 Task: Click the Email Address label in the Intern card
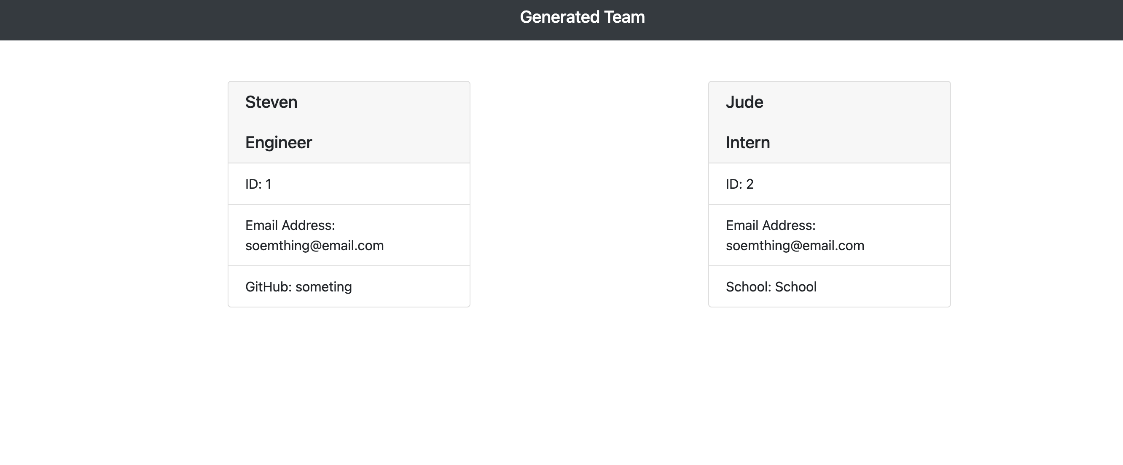coord(770,225)
